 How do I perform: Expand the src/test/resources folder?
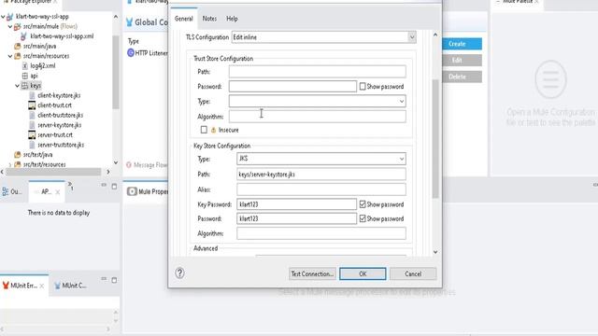coord(10,164)
